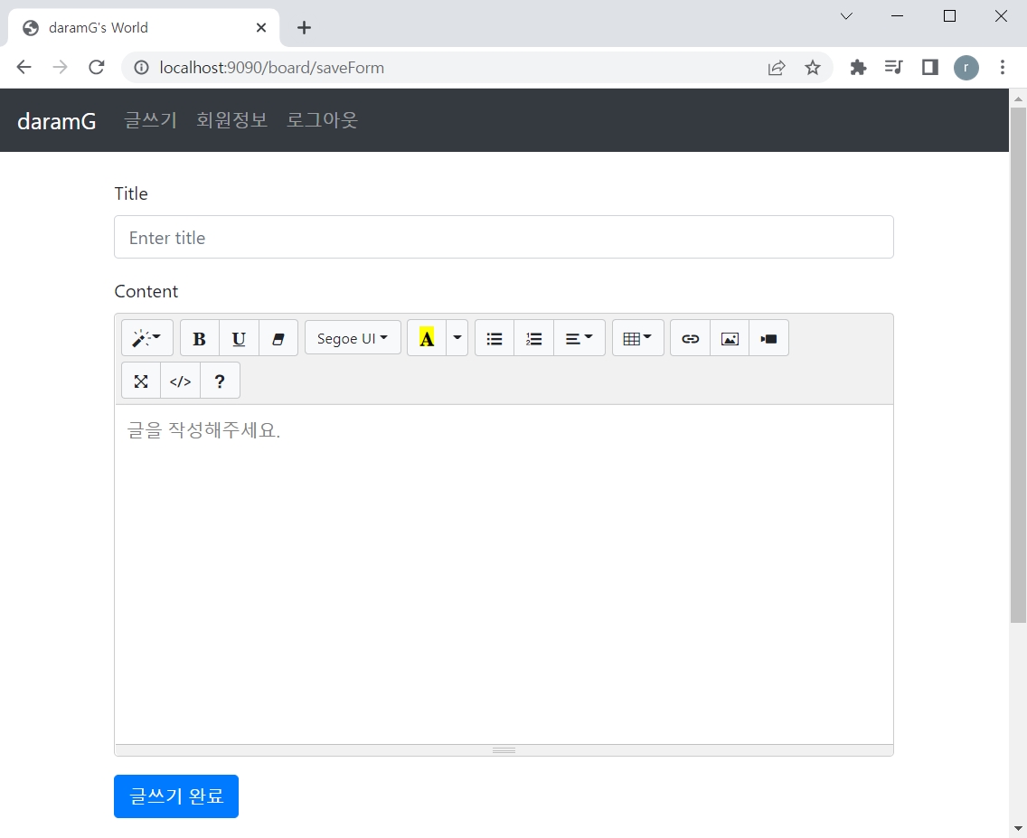This screenshot has width=1027, height=838.
Task: Open the browser extensions puzzle icon
Action: click(x=858, y=68)
